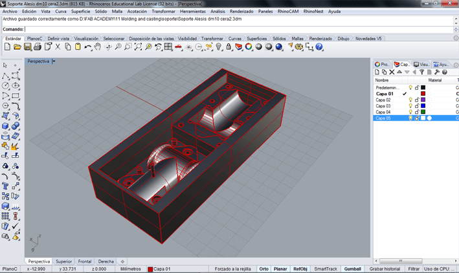The image size is (459, 273).
Task: Open Options with the gear icon in toolbar
Action: 299,47
